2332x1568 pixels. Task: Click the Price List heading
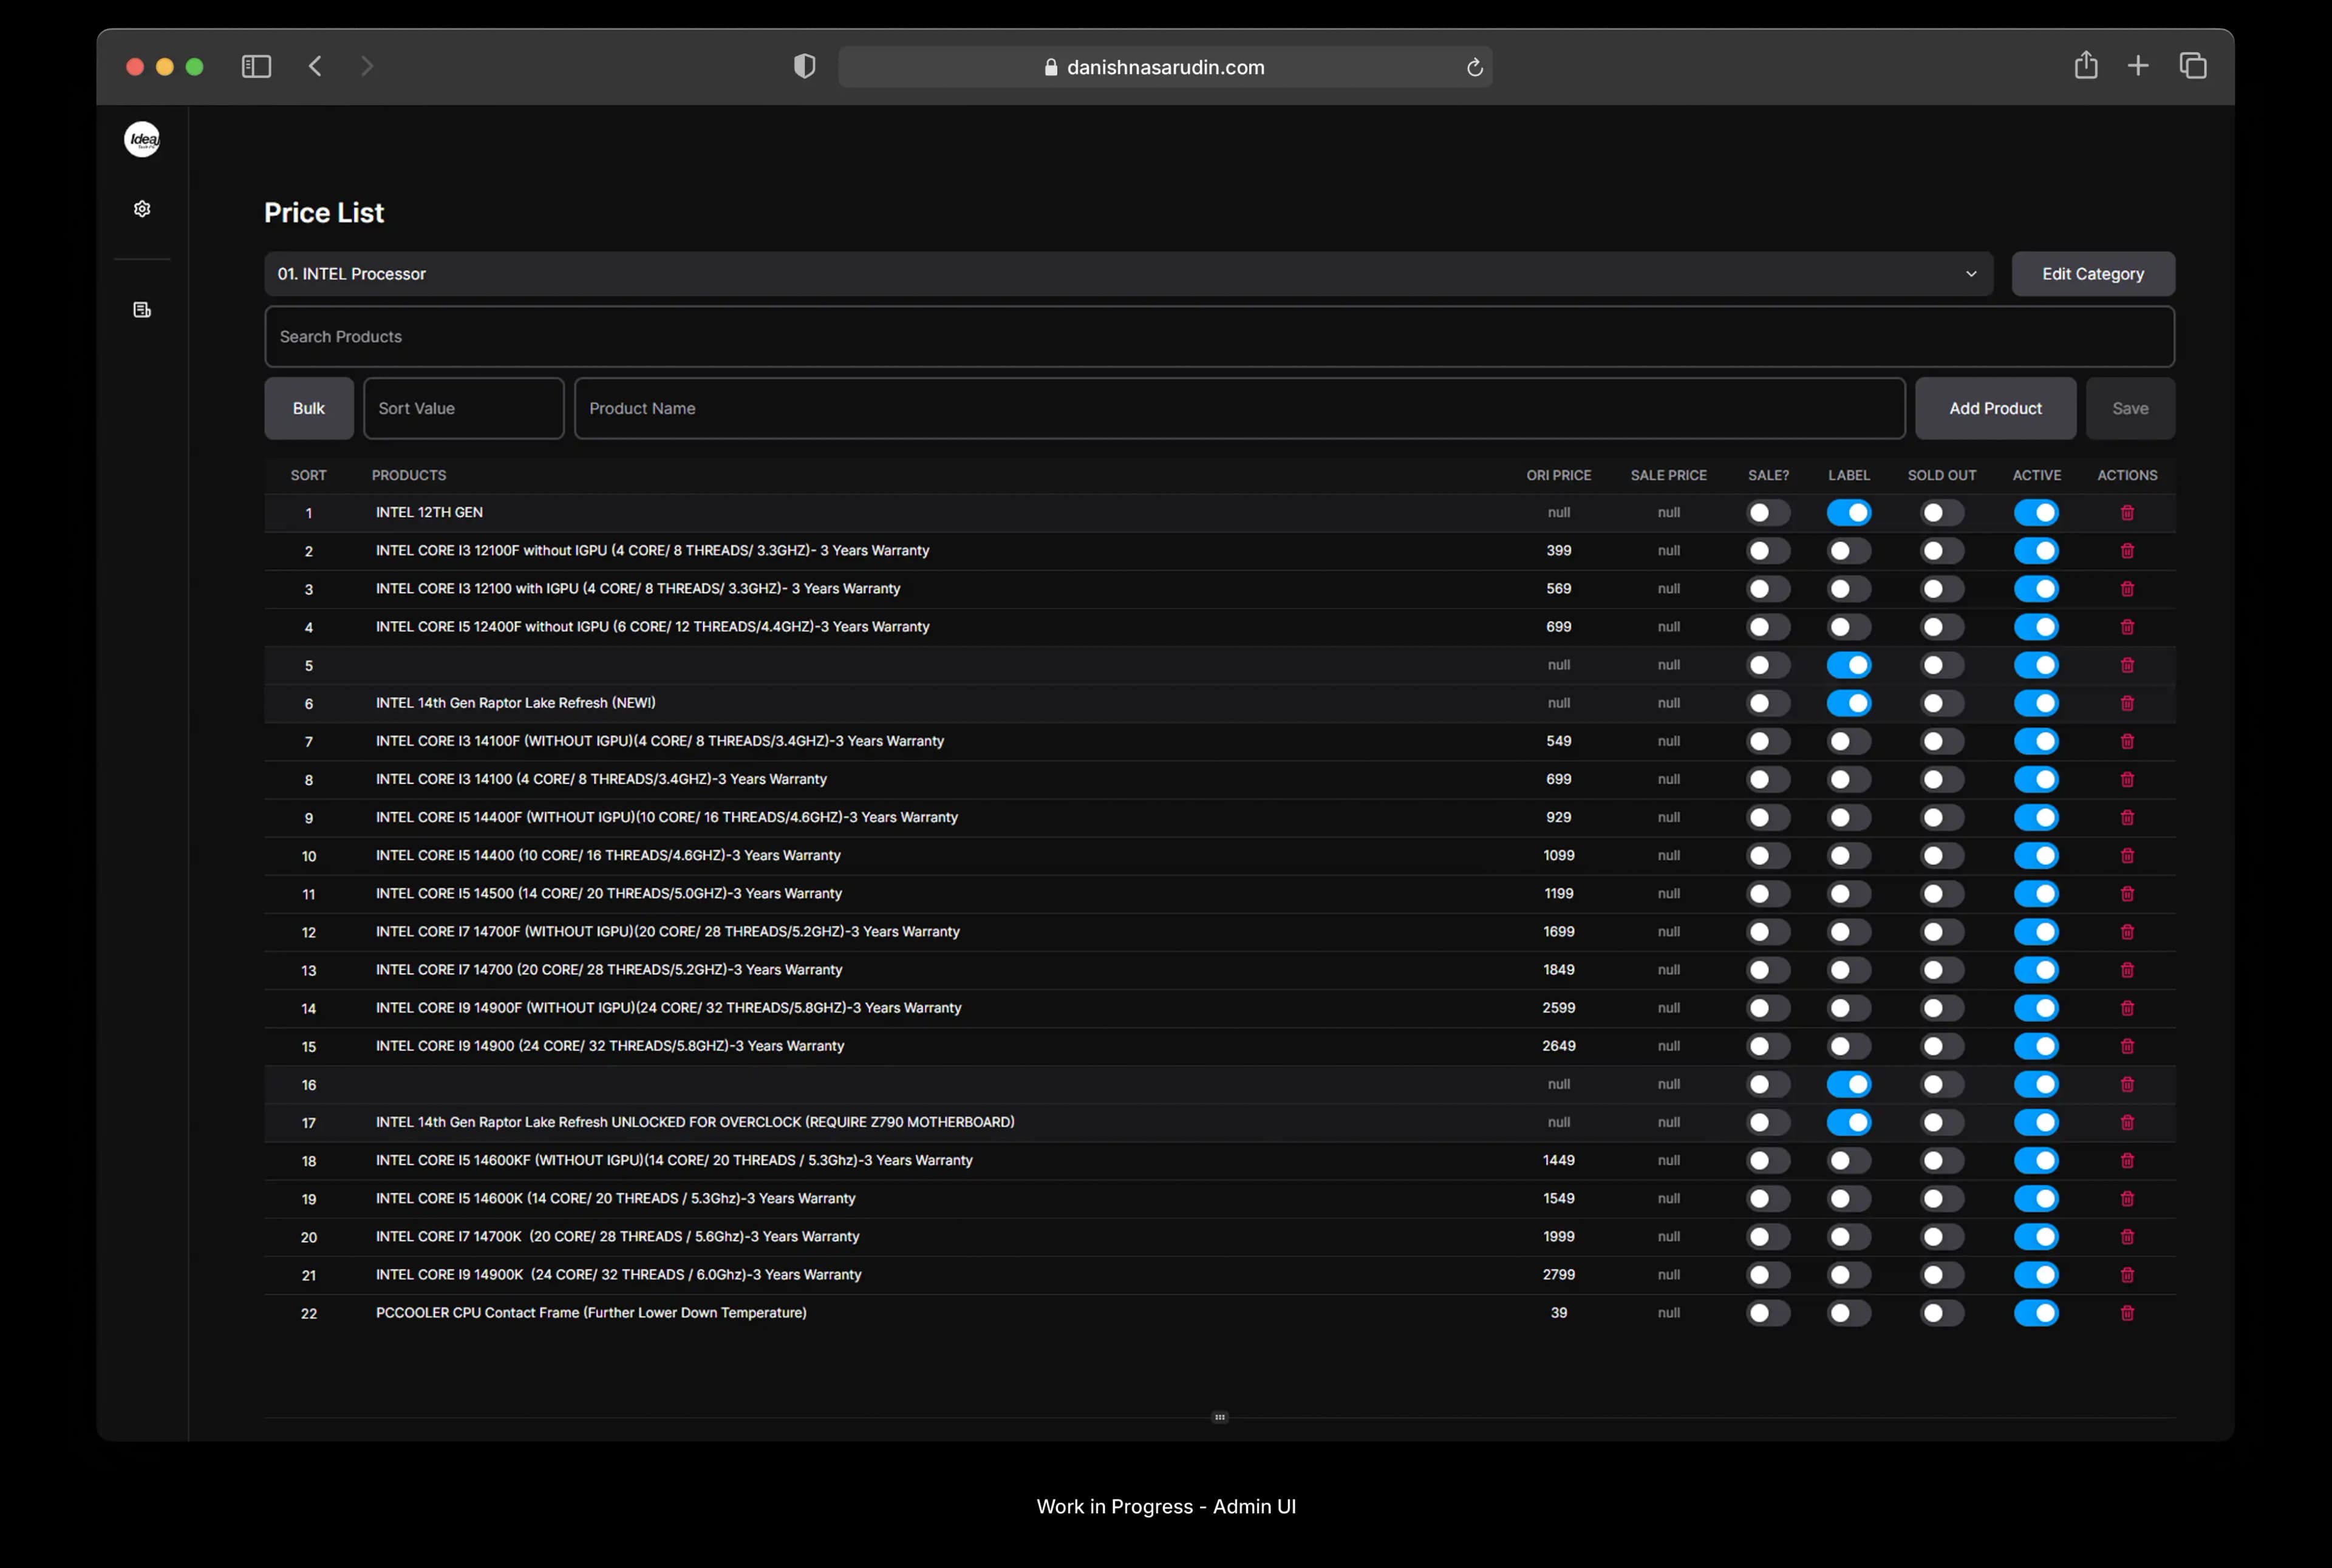click(324, 213)
